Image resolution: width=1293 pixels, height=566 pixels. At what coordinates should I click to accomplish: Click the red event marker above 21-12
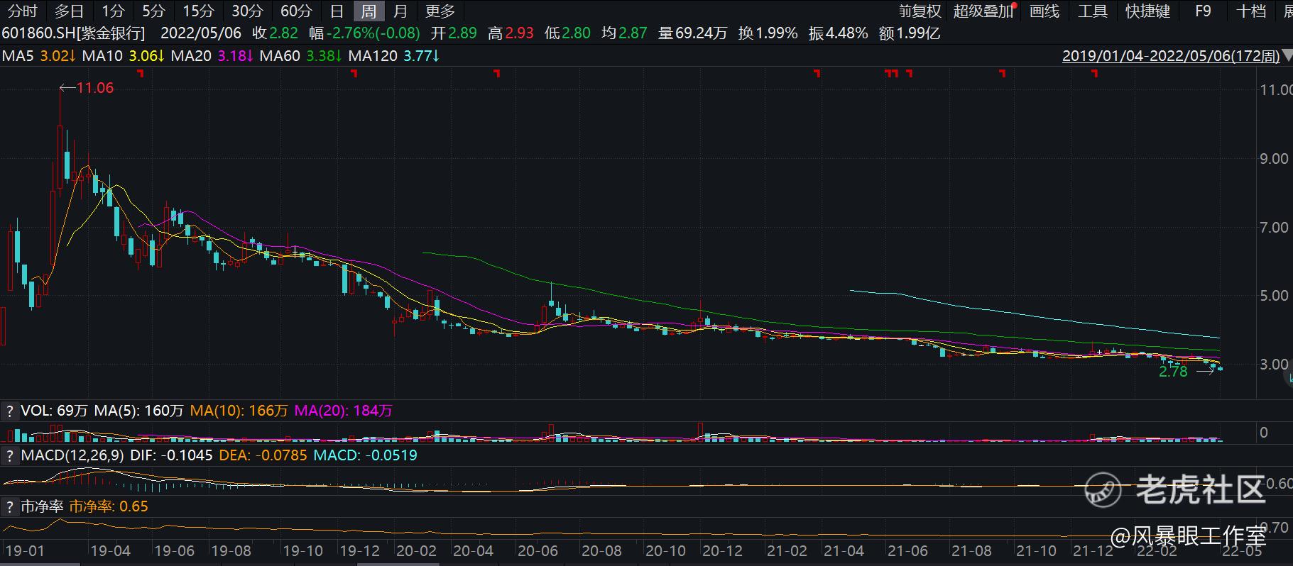1095,73
